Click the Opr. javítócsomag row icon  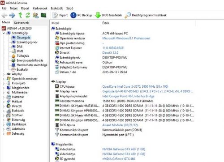[57, 43]
